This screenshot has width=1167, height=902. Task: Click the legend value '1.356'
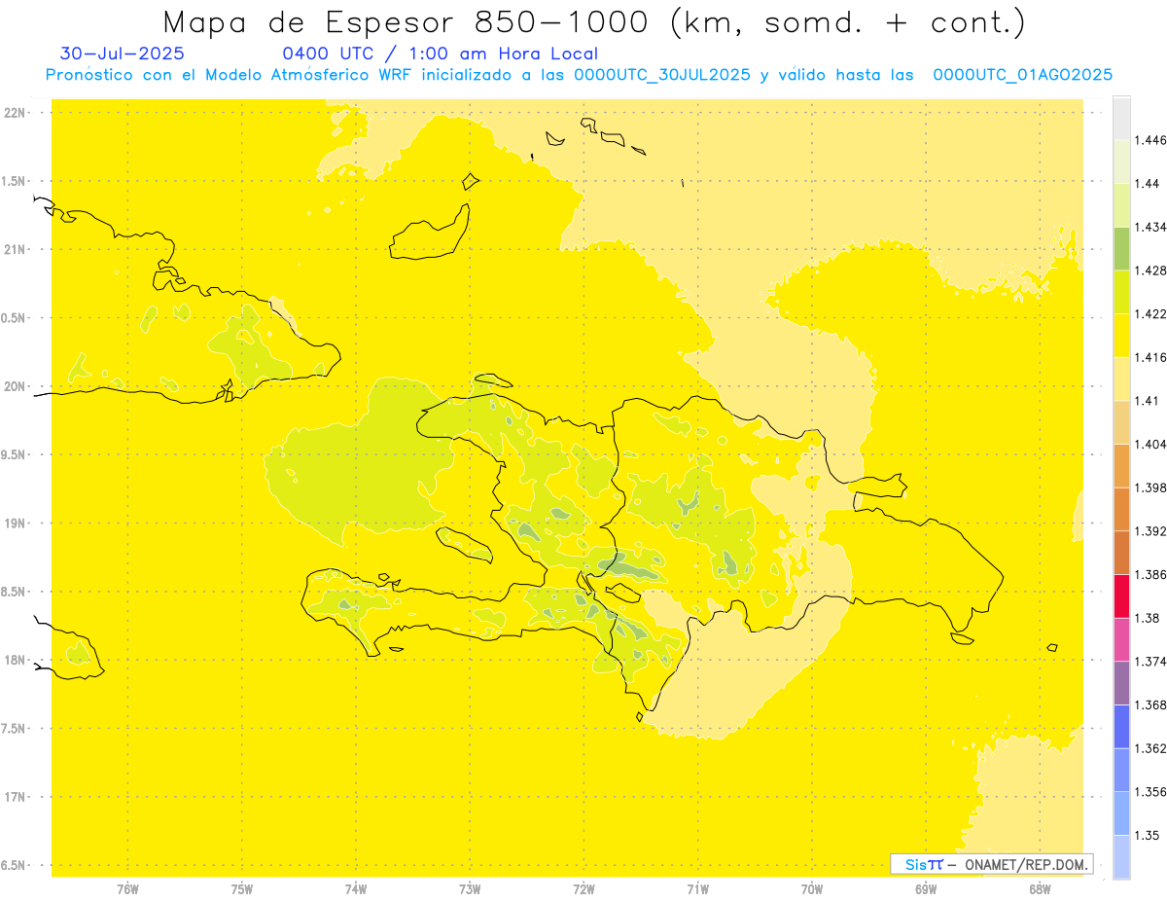1150,791
